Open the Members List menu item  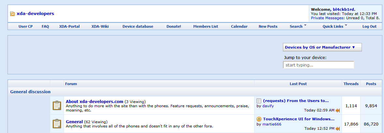[205, 26]
